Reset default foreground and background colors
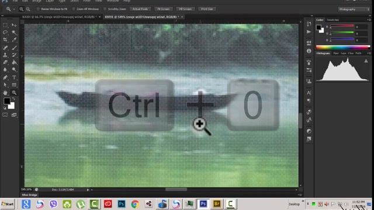Image resolution: width=374 pixels, height=210 pixels. 5,108
